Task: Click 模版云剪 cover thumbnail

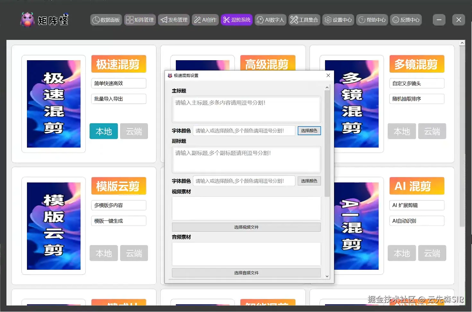Action: click(x=54, y=226)
